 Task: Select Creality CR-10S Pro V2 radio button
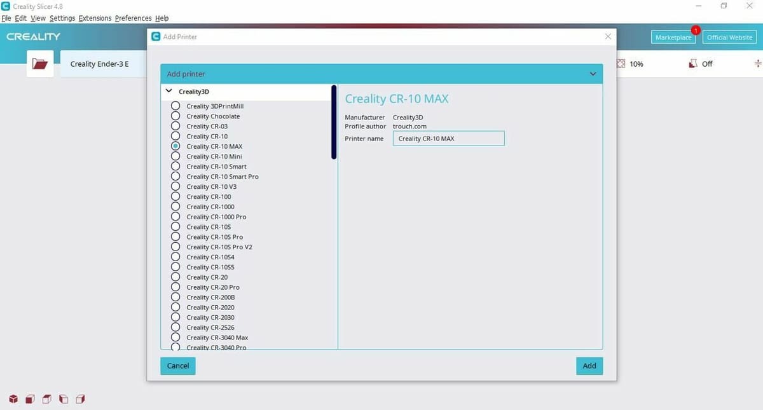pos(175,247)
